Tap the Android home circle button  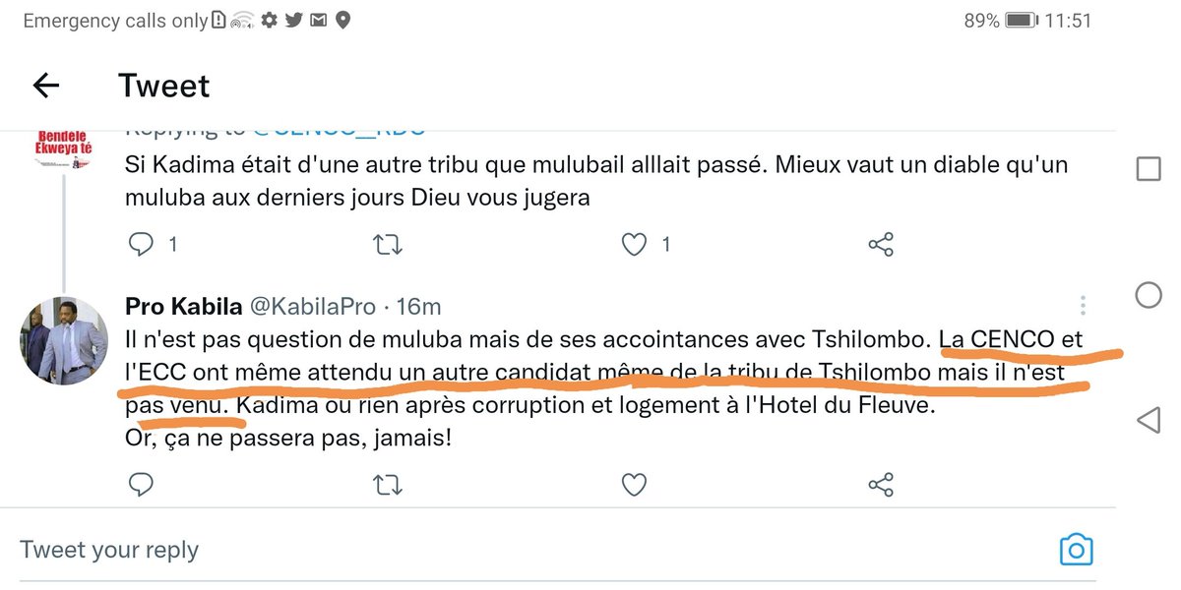pos(1148,295)
